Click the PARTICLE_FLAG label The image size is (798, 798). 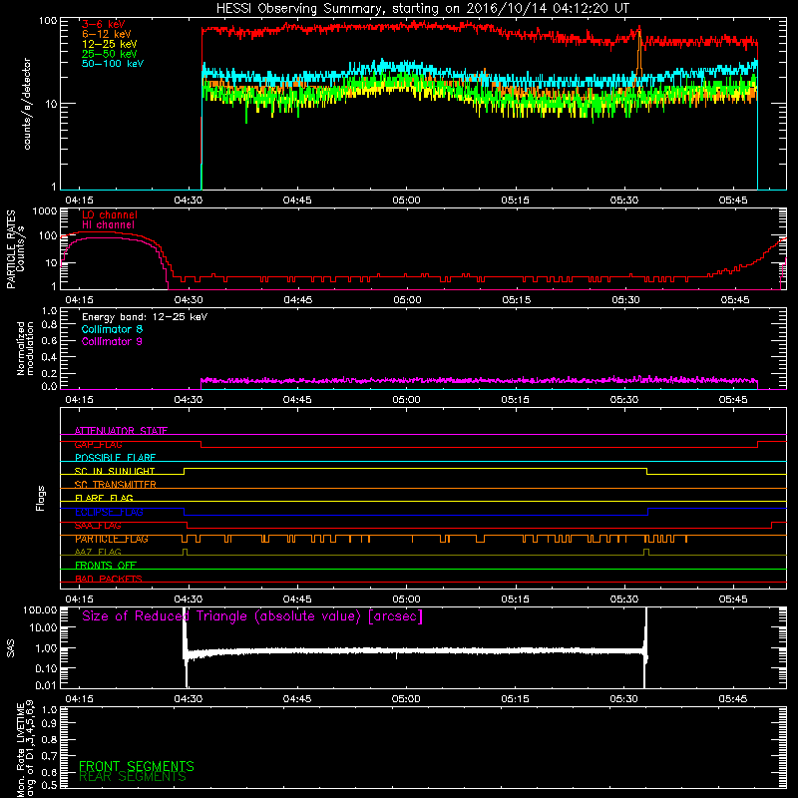coord(112,539)
